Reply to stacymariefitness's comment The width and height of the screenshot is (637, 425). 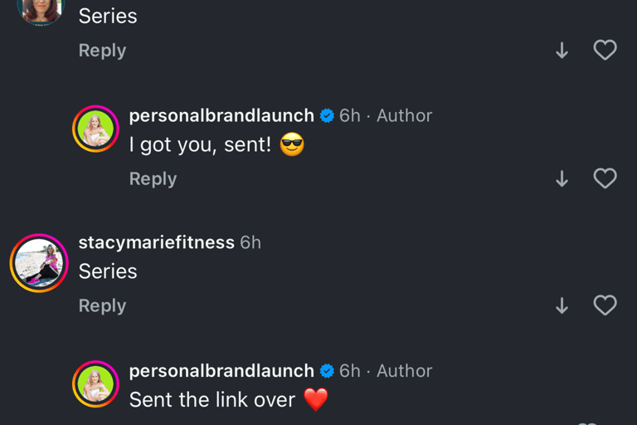point(102,305)
